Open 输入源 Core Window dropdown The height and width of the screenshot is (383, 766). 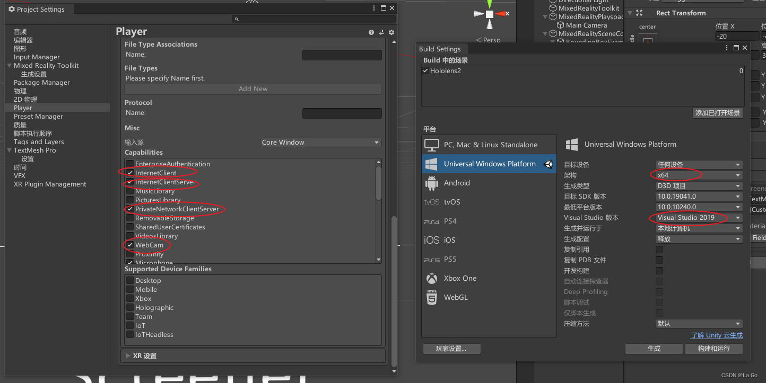(x=321, y=142)
